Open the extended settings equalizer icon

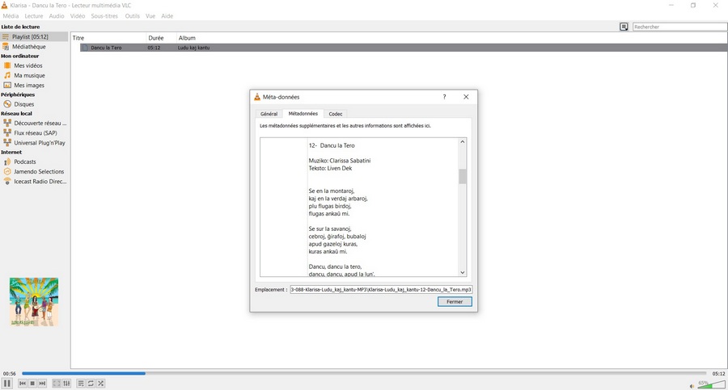click(x=66, y=384)
